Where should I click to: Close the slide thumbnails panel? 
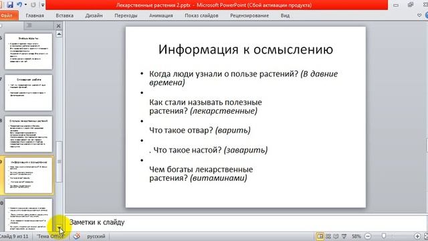click(58, 25)
